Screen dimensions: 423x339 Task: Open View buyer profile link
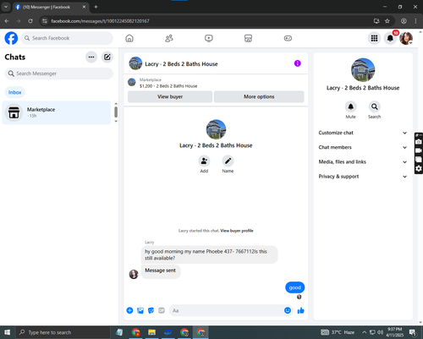point(237,231)
